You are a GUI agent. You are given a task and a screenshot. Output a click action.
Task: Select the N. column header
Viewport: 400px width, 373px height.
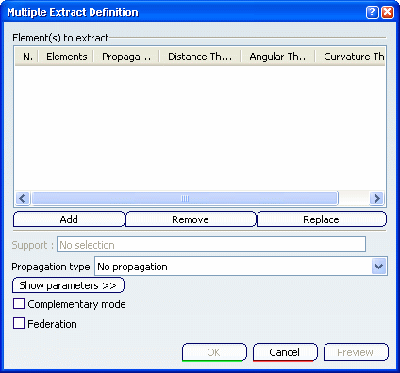coord(27,57)
